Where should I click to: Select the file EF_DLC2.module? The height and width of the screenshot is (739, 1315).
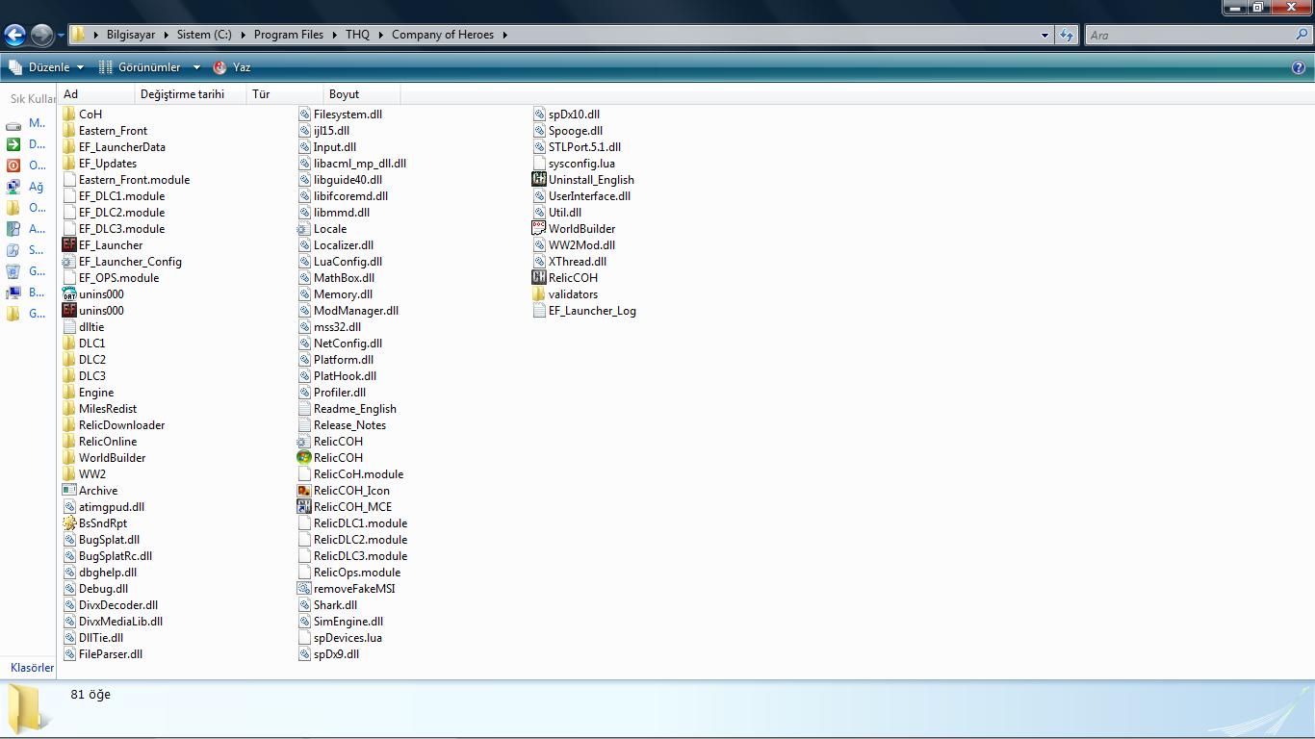[x=121, y=213]
